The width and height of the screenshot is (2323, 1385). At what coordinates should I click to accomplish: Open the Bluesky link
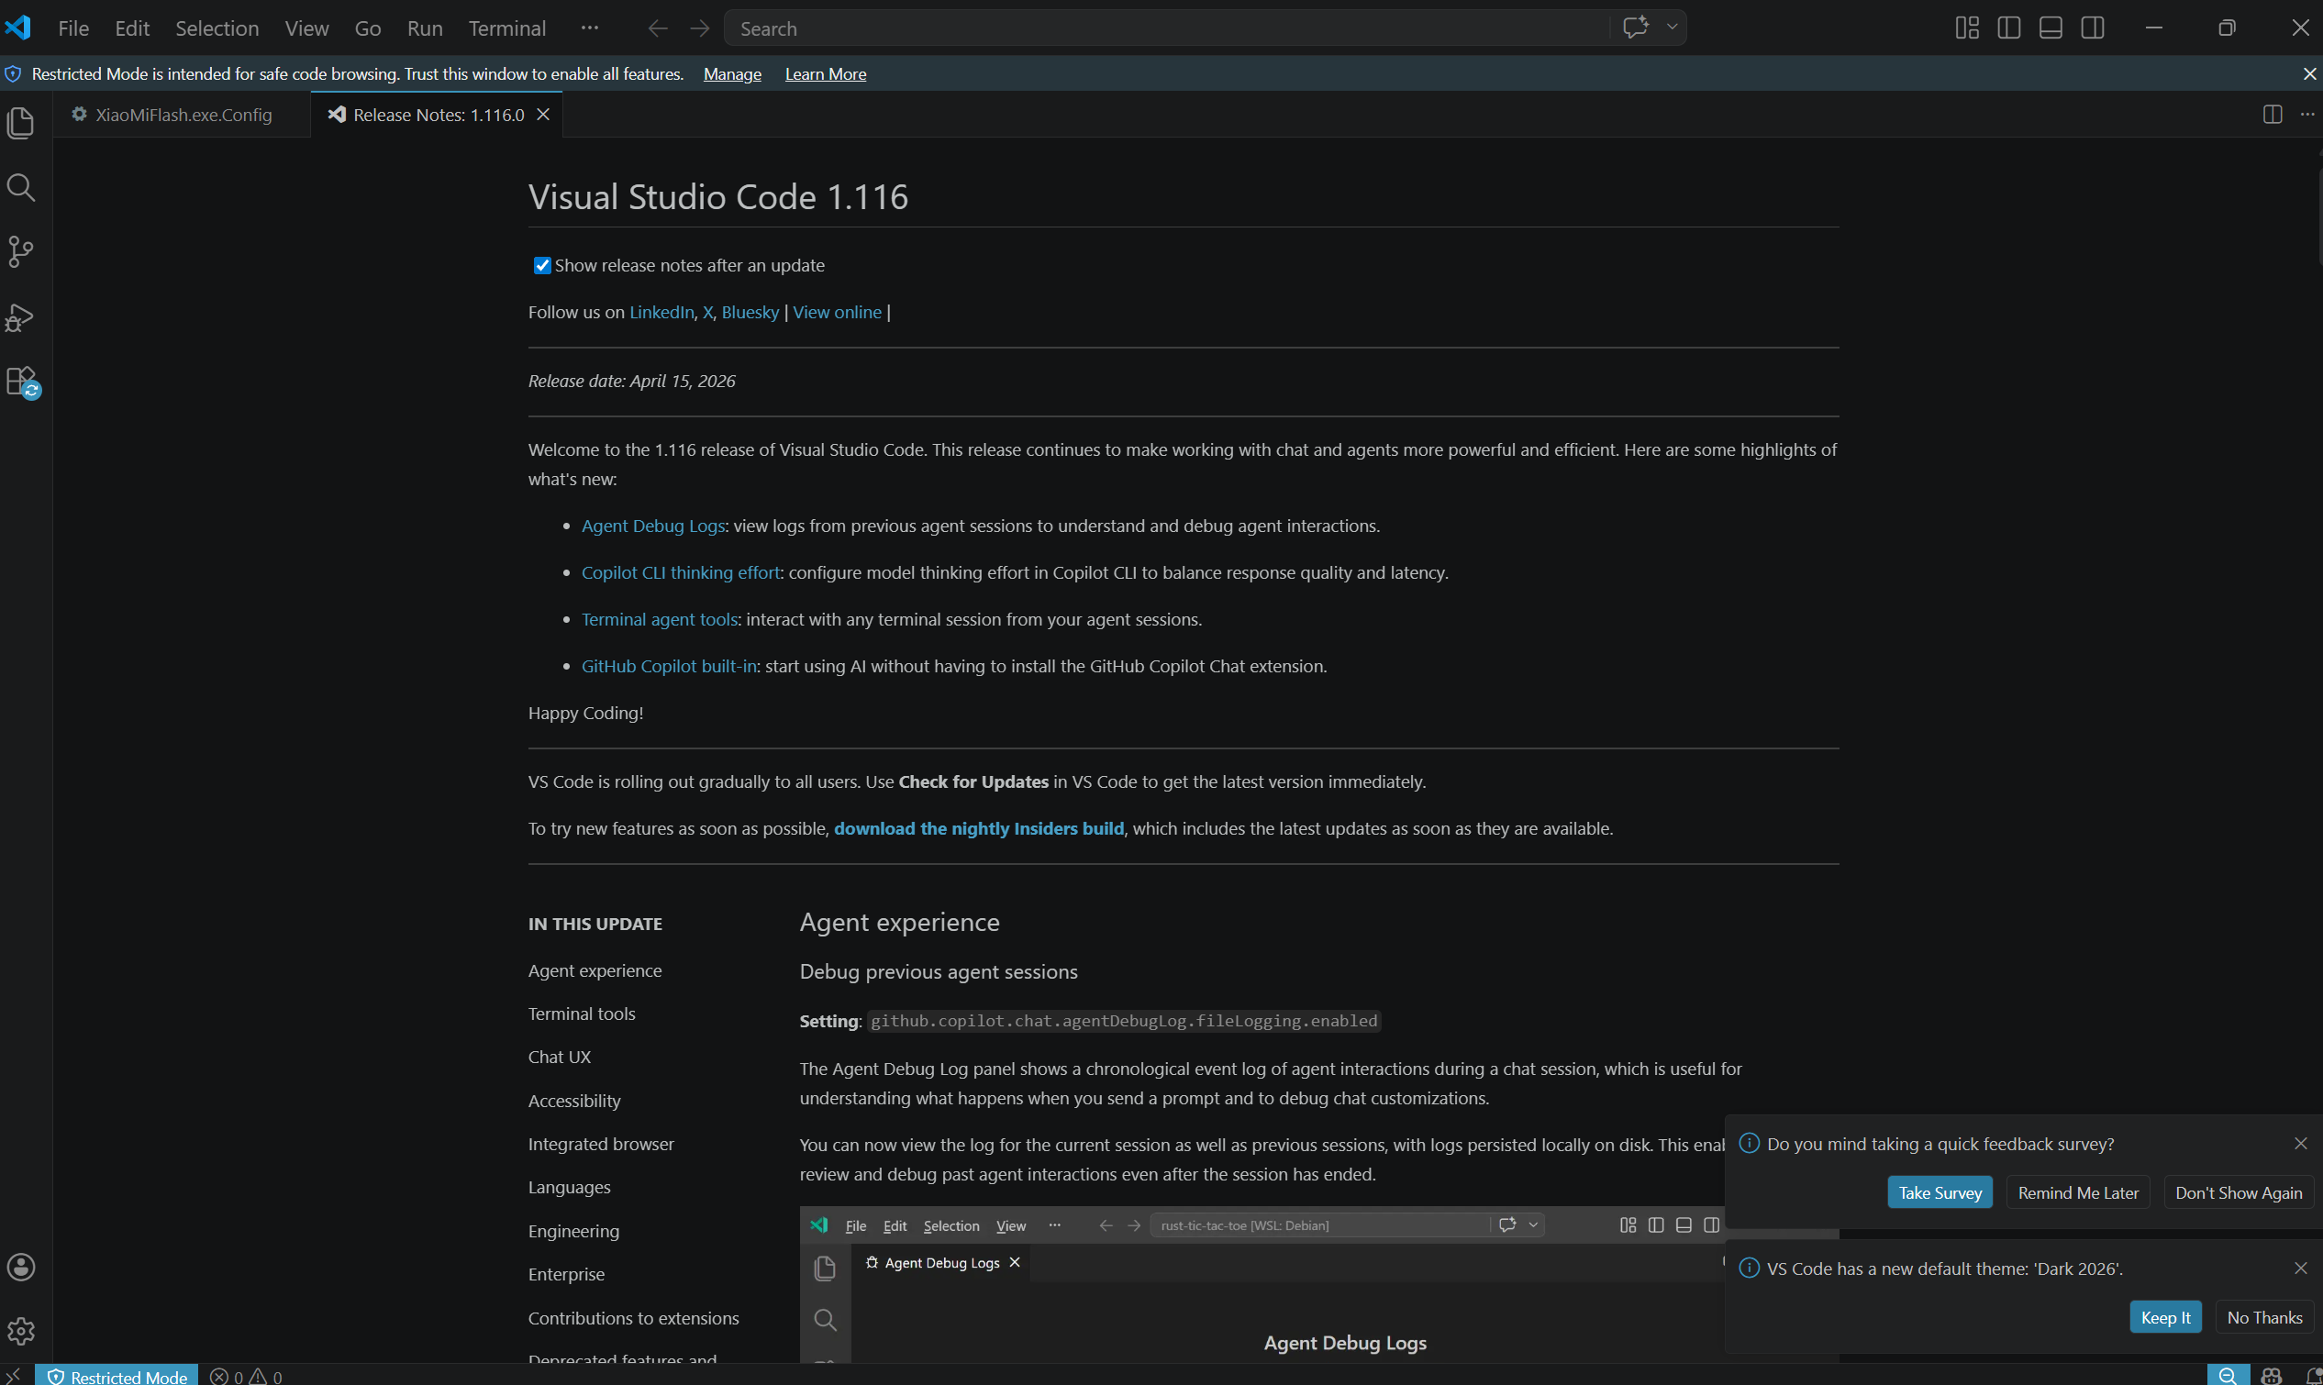tap(750, 312)
